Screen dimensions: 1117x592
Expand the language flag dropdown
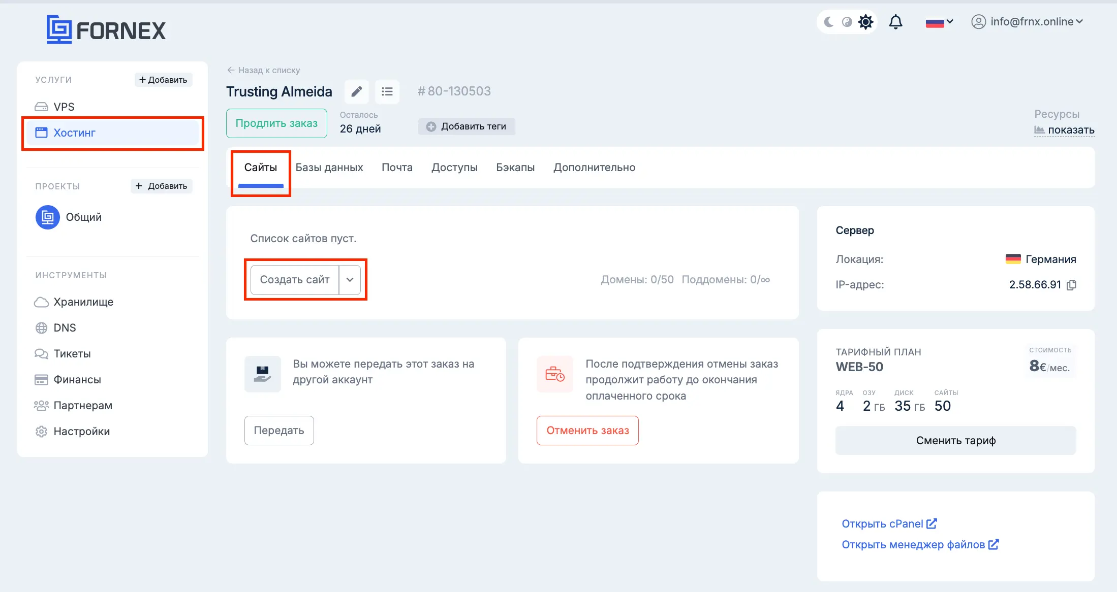click(x=939, y=22)
